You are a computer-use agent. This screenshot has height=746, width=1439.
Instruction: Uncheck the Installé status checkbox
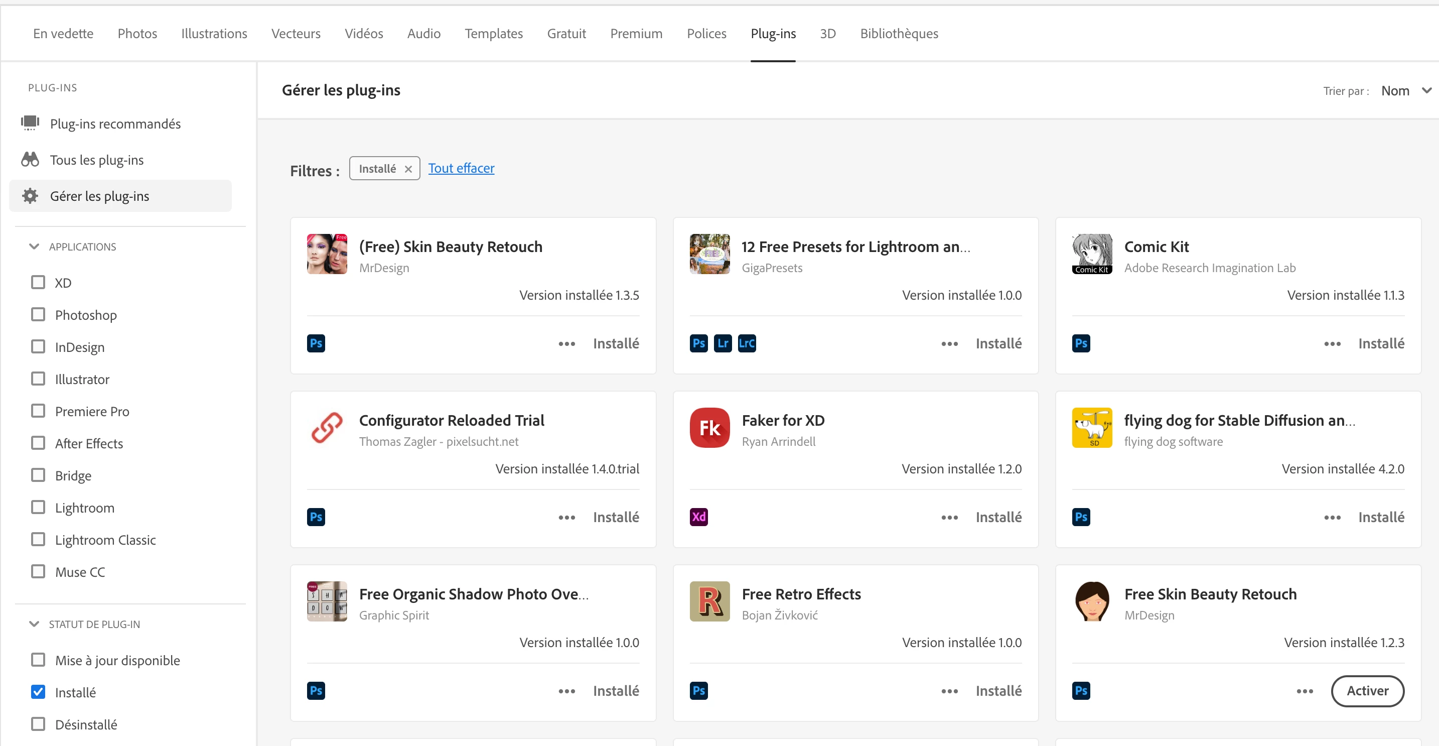click(x=38, y=692)
